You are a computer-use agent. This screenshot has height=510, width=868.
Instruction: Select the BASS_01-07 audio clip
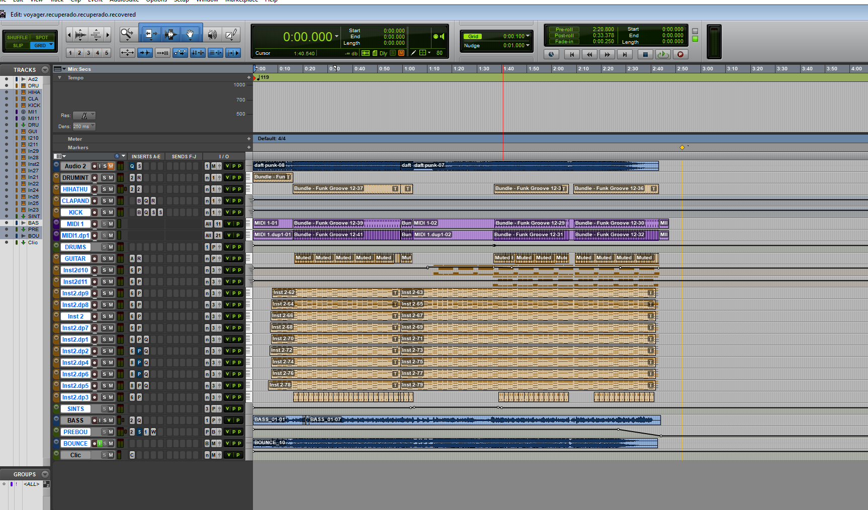(484, 420)
